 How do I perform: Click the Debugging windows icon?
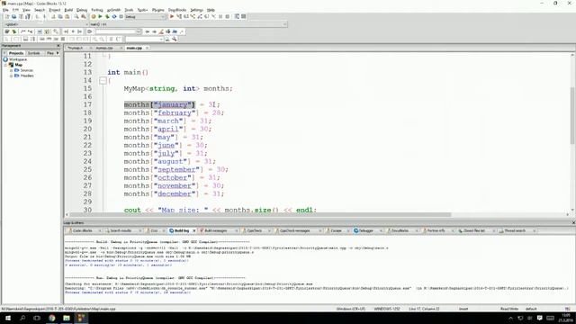[x=237, y=16]
